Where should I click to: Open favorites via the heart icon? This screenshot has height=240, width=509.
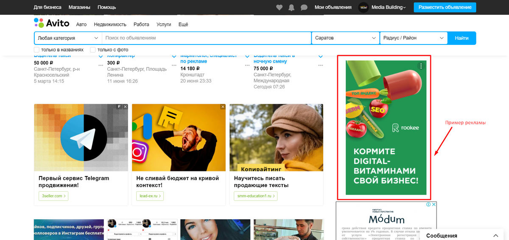pos(279,7)
